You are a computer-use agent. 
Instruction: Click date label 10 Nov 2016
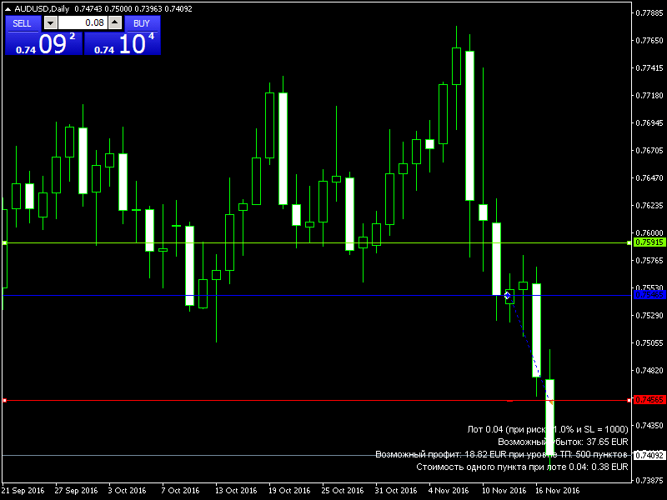click(504, 490)
